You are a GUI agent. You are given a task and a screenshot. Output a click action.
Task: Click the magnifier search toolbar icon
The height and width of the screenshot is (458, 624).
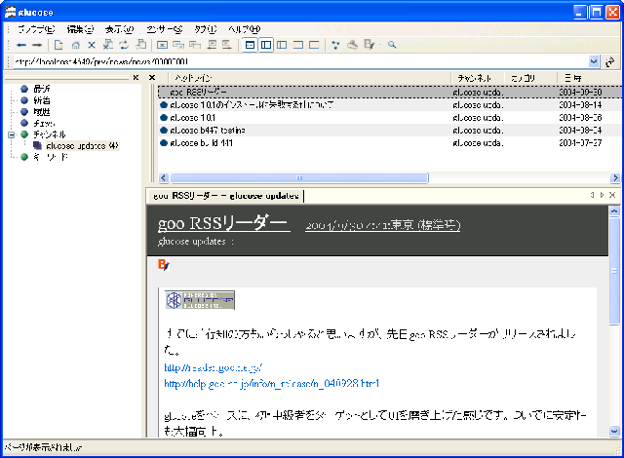tap(392, 45)
